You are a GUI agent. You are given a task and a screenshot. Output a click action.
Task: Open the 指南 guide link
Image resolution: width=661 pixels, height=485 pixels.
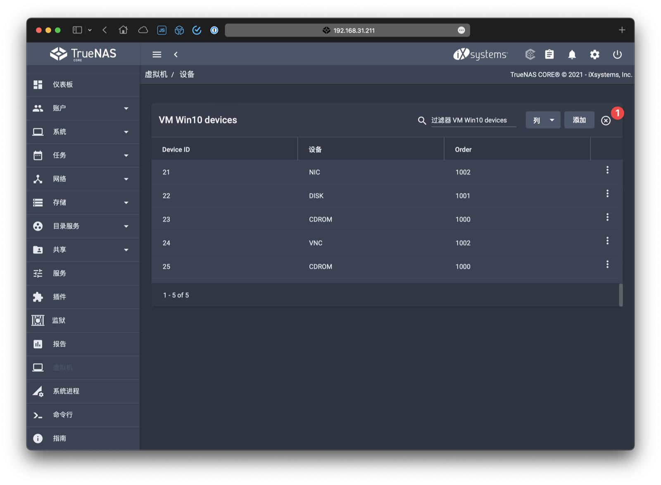(60, 438)
